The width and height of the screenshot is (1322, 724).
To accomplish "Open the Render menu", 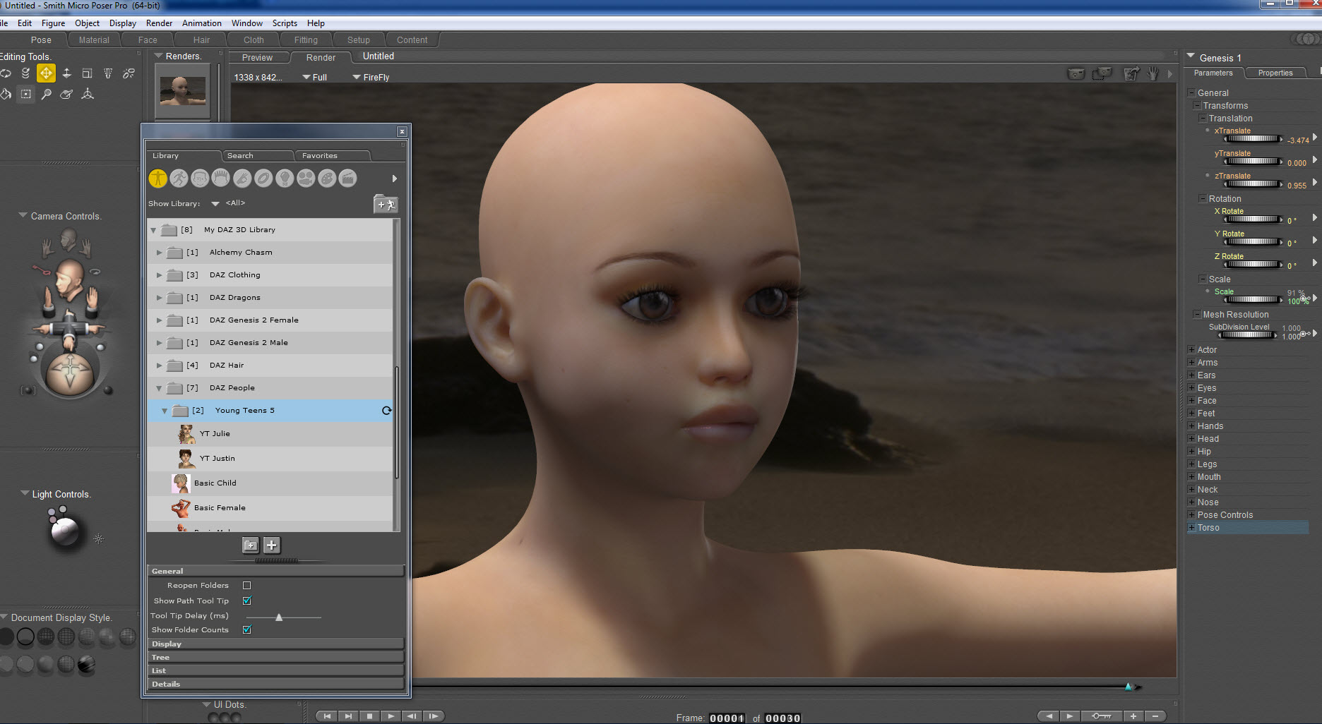I will pos(159,23).
